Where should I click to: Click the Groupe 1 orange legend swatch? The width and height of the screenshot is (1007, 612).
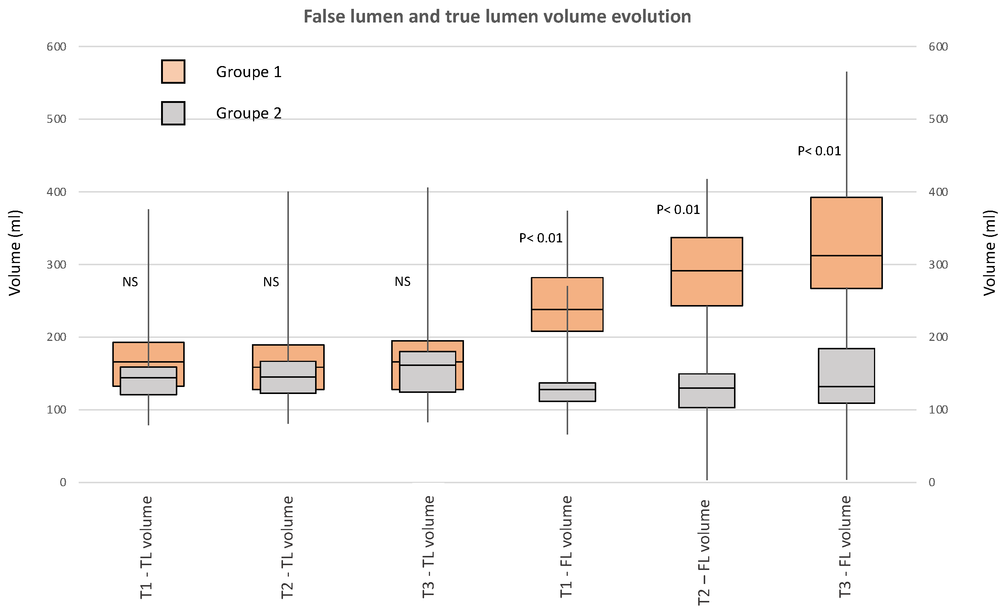173,72
